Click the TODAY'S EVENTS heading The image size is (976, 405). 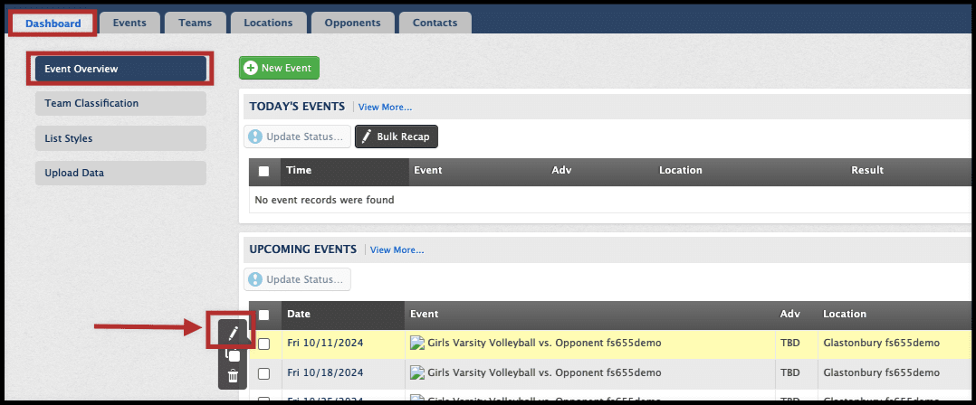[297, 107]
